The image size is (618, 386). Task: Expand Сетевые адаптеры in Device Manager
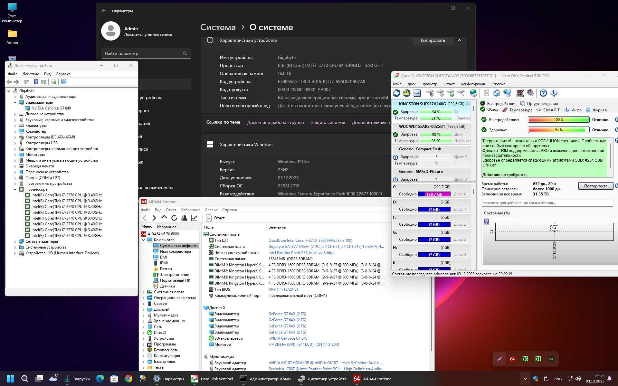pos(15,241)
